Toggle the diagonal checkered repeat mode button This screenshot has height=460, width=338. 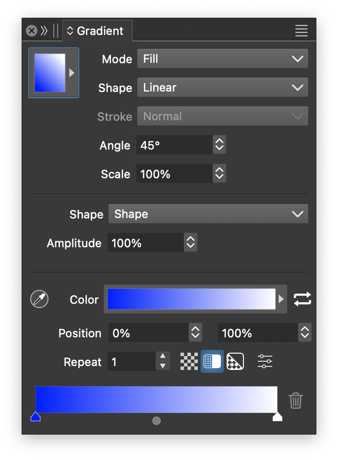pyautogui.click(x=235, y=361)
